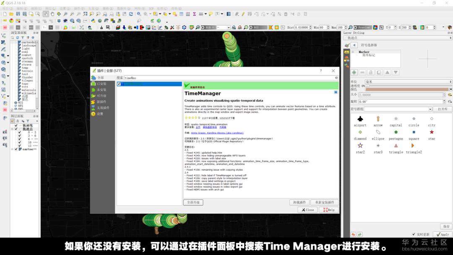
Task: Click the 全部升级 Upgrade All button
Action: click(x=193, y=203)
